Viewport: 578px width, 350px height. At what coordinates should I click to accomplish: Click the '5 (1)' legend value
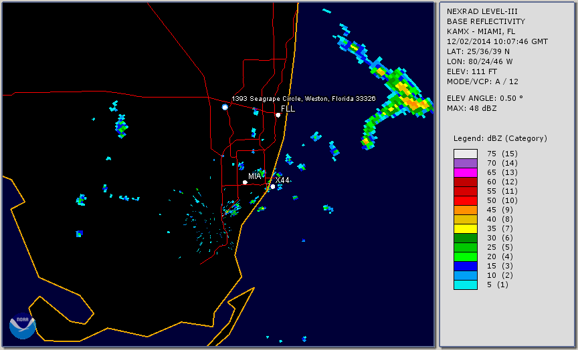(497, 285)
